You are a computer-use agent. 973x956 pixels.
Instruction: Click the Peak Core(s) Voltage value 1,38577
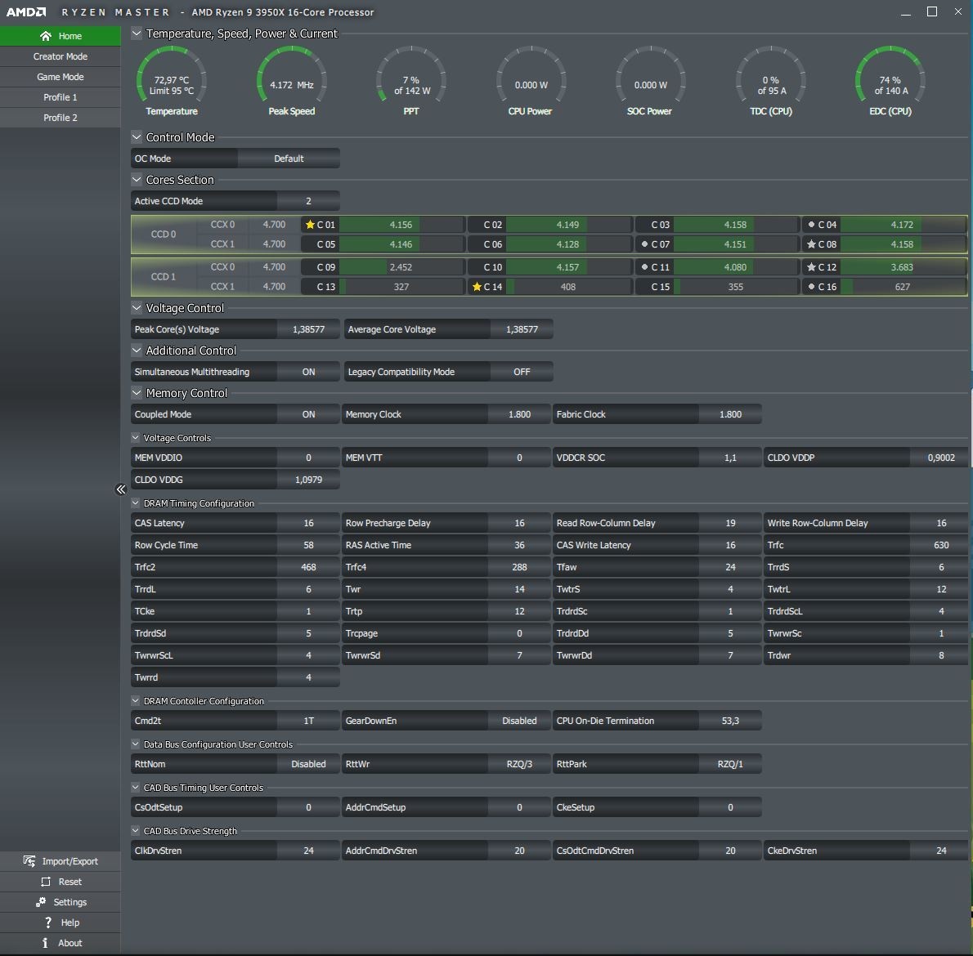pyautogui.click(x=308, y=329)
